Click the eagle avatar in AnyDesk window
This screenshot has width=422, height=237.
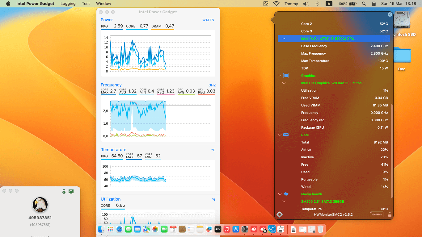(x=40, y=205)
